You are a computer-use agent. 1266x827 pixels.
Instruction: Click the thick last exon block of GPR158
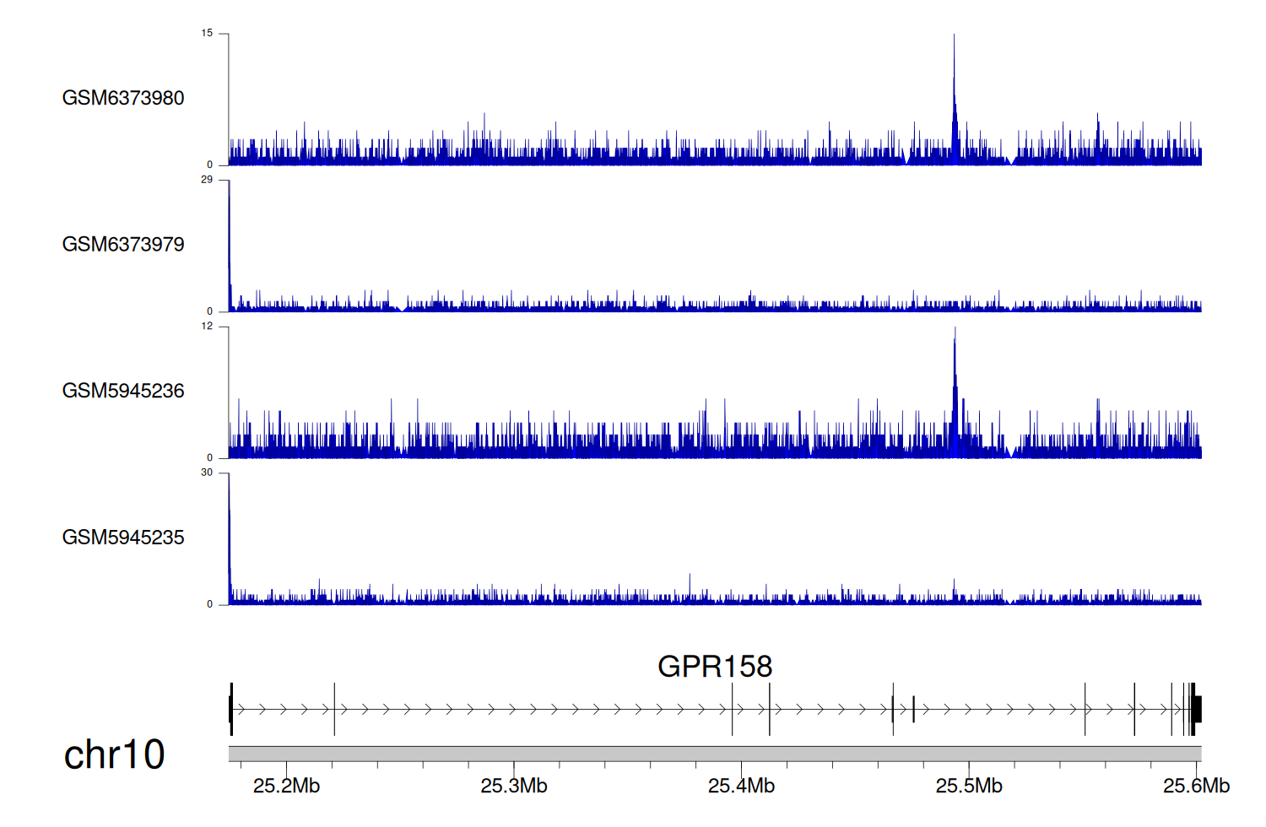(x=1196, y=709)
